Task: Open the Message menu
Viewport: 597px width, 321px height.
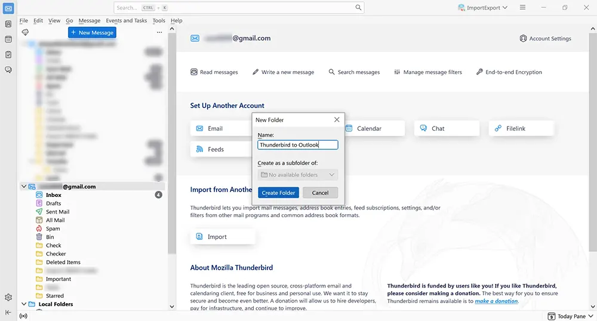Action: click(90, 20)
